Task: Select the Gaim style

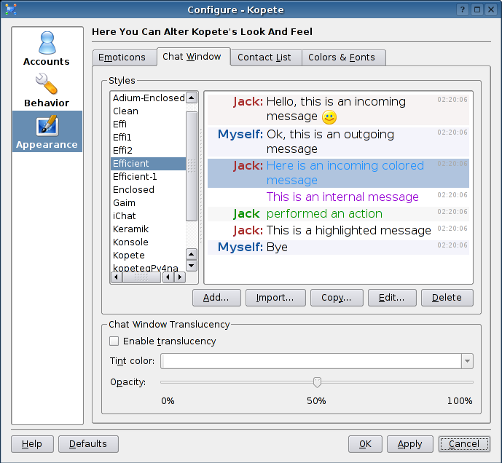Action: 148,203
